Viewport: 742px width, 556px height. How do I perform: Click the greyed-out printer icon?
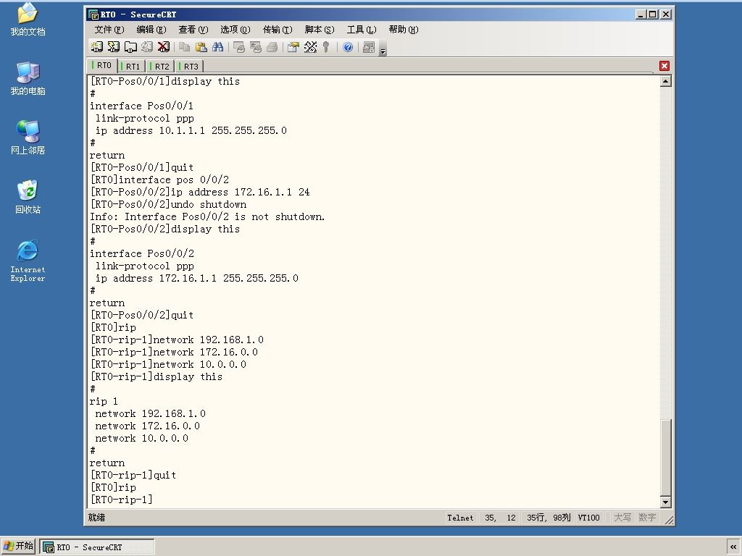(272, 47)
